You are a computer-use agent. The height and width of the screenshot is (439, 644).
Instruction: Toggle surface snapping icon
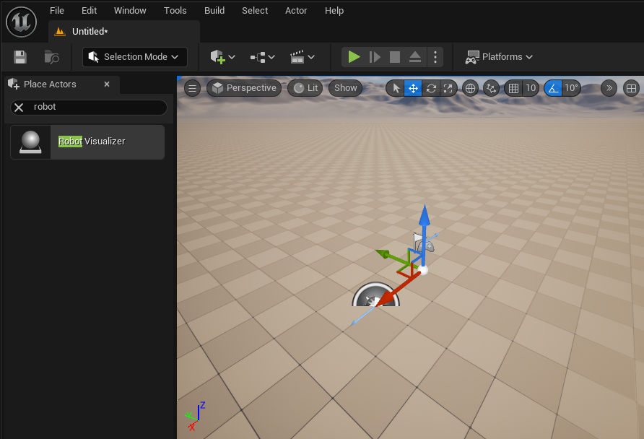point(491,88)
